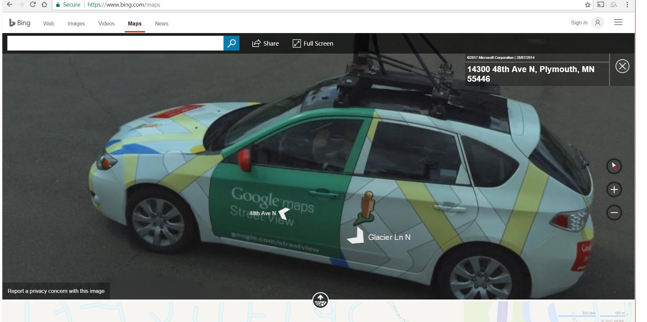647x322 pixels.
Task: Open Sign in account icon
Action: pos(597,22)
